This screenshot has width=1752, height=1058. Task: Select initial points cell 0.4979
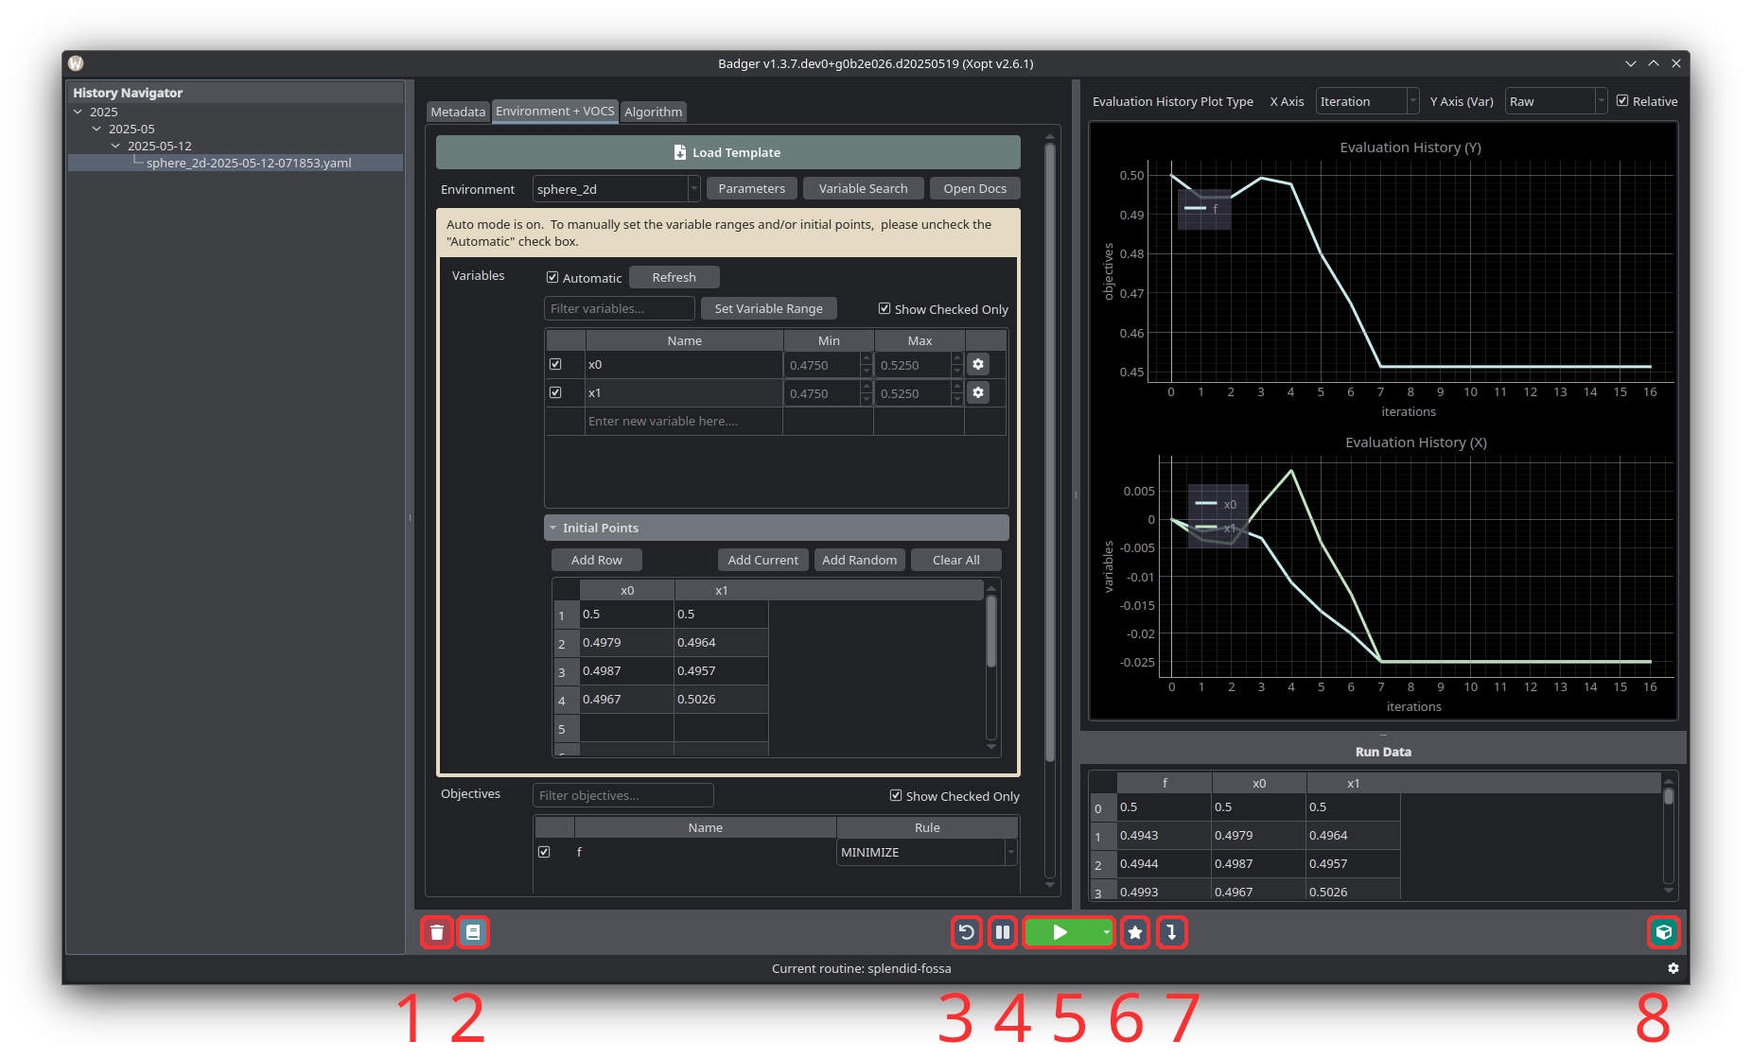pyautogui.click(x=626, y=643)
